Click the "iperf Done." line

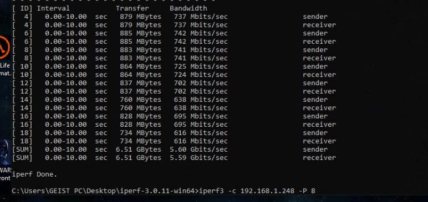point(34,174)
